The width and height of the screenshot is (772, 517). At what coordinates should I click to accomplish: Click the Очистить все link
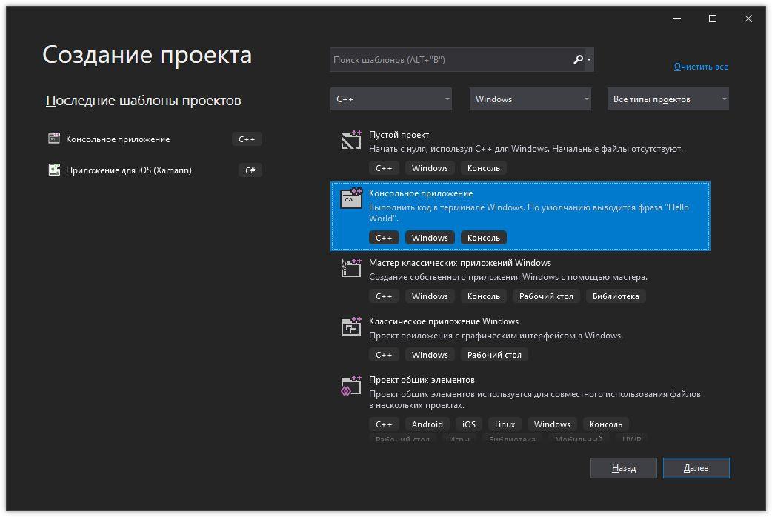[700, 67]
